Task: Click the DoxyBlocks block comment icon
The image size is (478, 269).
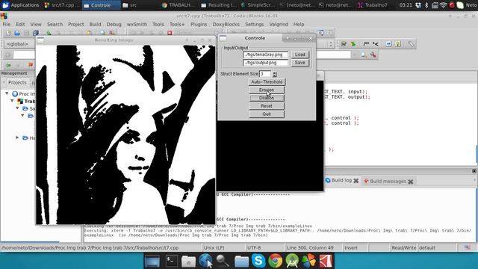Action: click(366, 44)
